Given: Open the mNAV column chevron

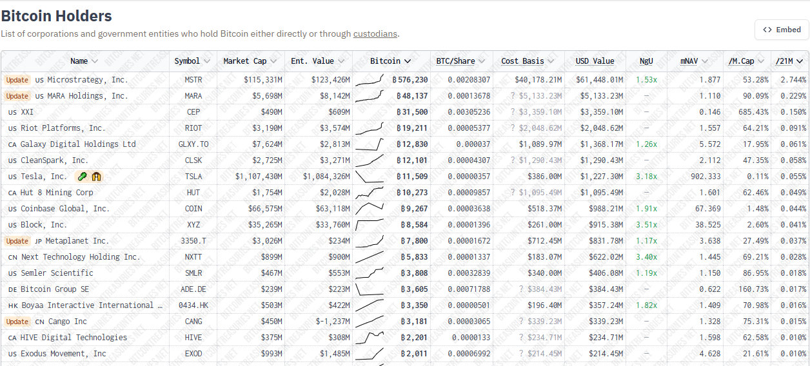Looking at the screenshot, I should (x=704, y=61).
